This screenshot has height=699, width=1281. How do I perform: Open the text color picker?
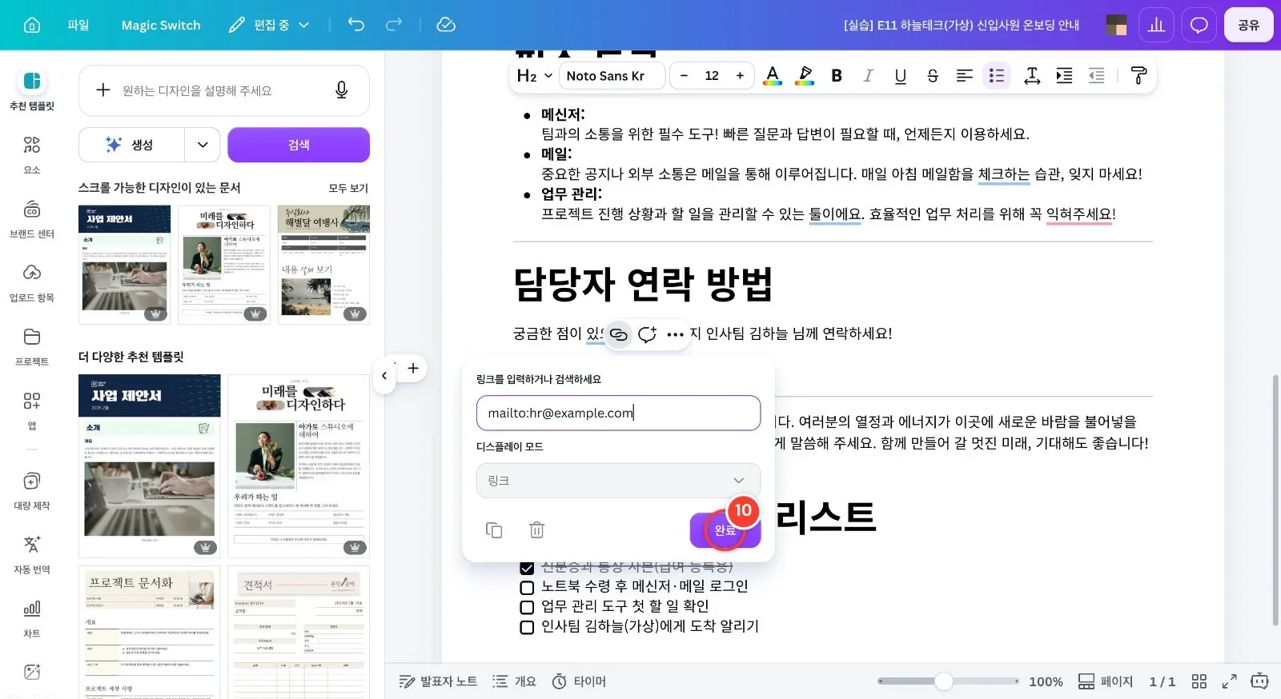click(x=773, y=75)
